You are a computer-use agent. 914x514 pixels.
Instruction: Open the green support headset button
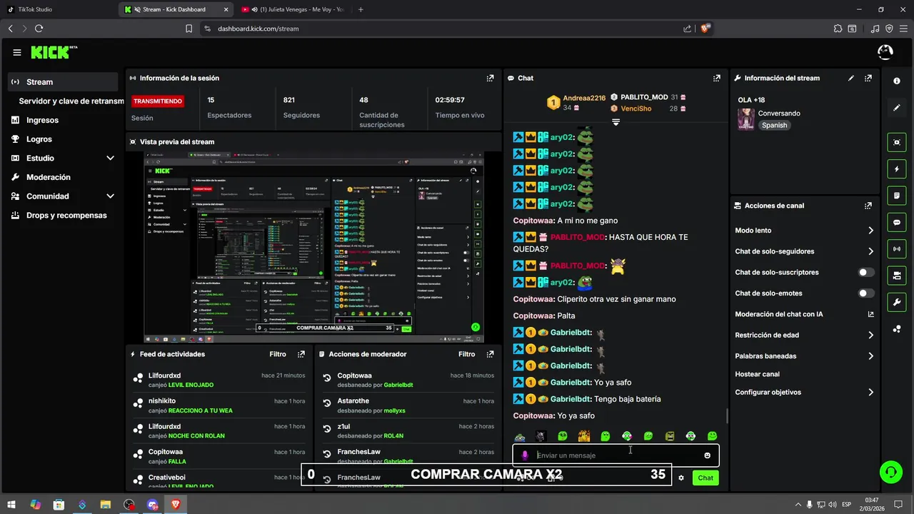point(890,471)
